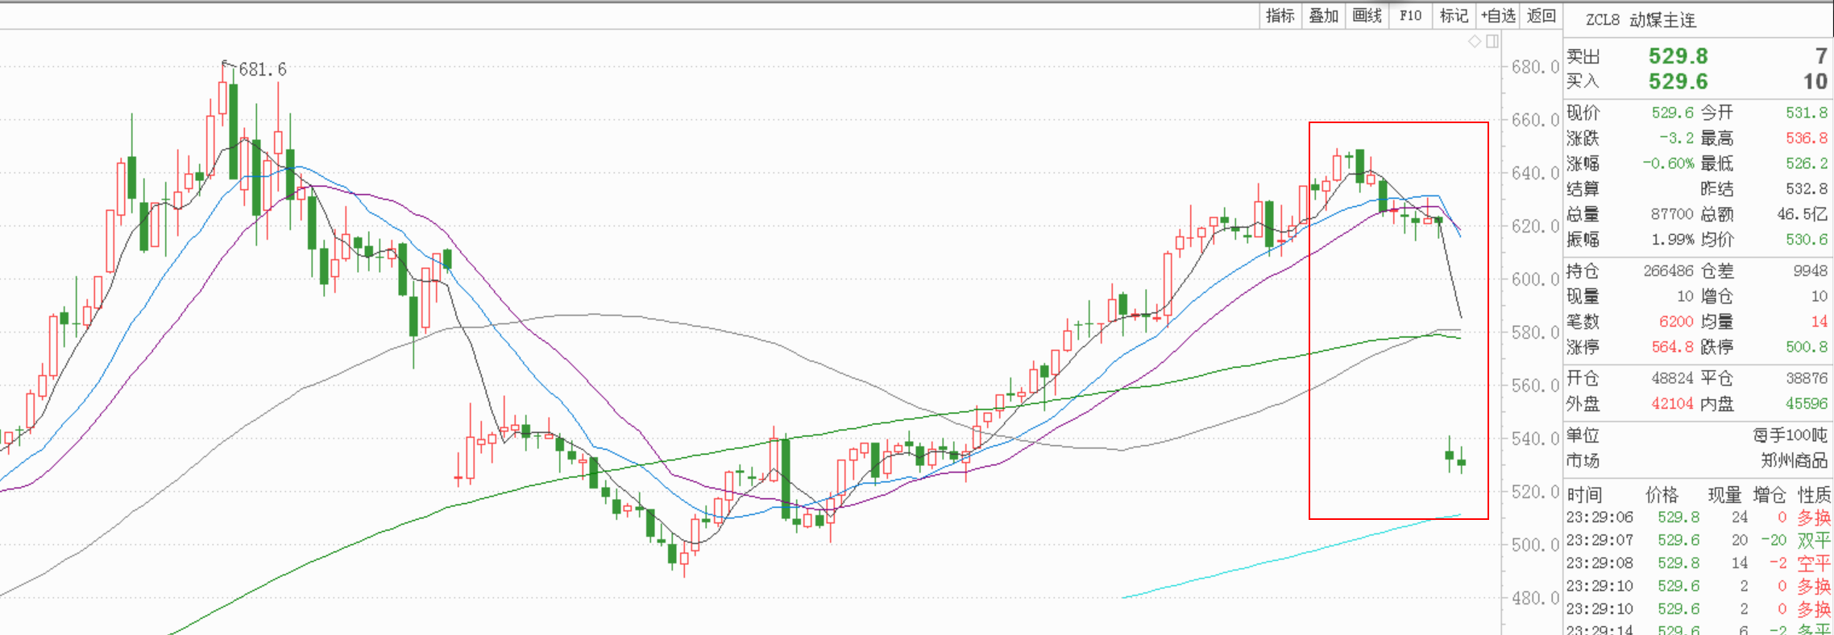Viewport: 1834px width, 635px height.
Task: Click the 600.0 price axis label
Action: pos(1535,279)
